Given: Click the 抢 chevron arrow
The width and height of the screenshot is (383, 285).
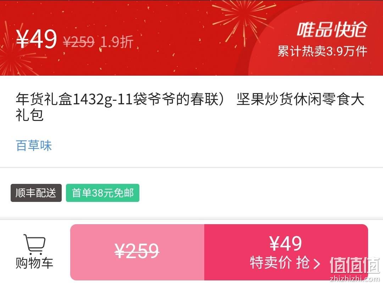Looking at the screenshot, I should click(317, 263).
